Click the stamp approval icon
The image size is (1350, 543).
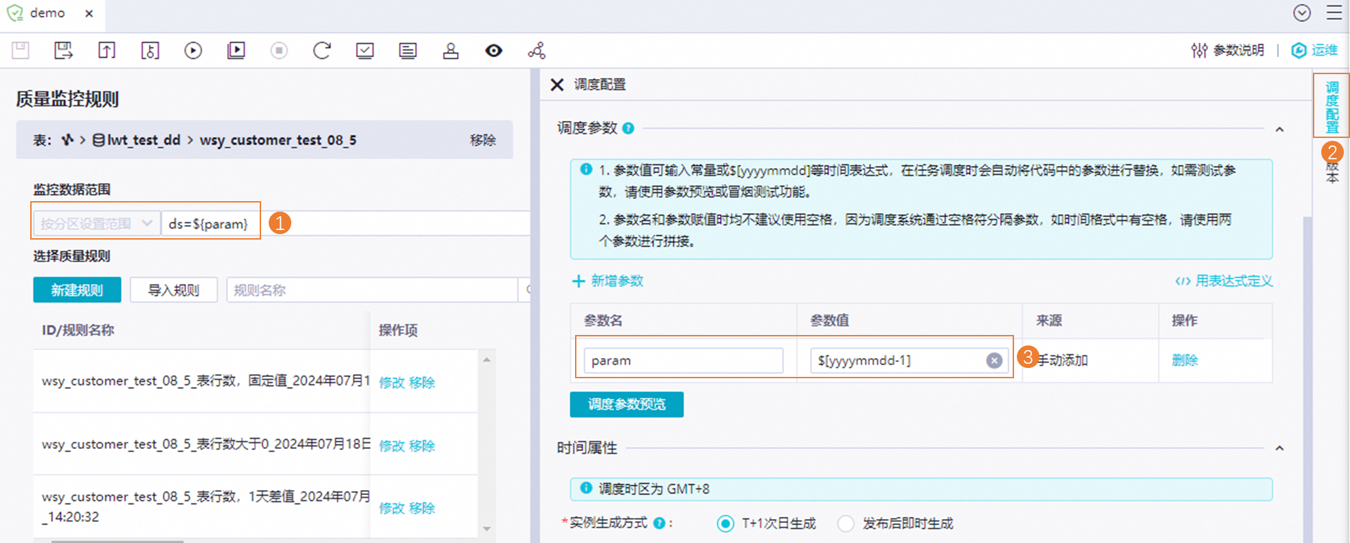tap(451, 50)
